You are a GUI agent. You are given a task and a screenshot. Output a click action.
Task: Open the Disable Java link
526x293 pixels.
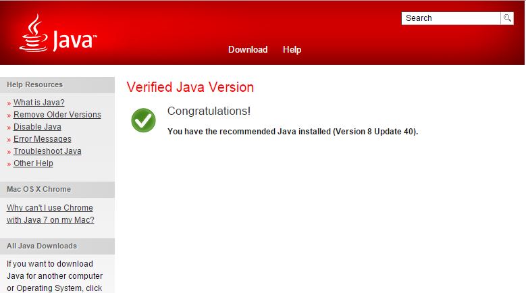point(37,127)
